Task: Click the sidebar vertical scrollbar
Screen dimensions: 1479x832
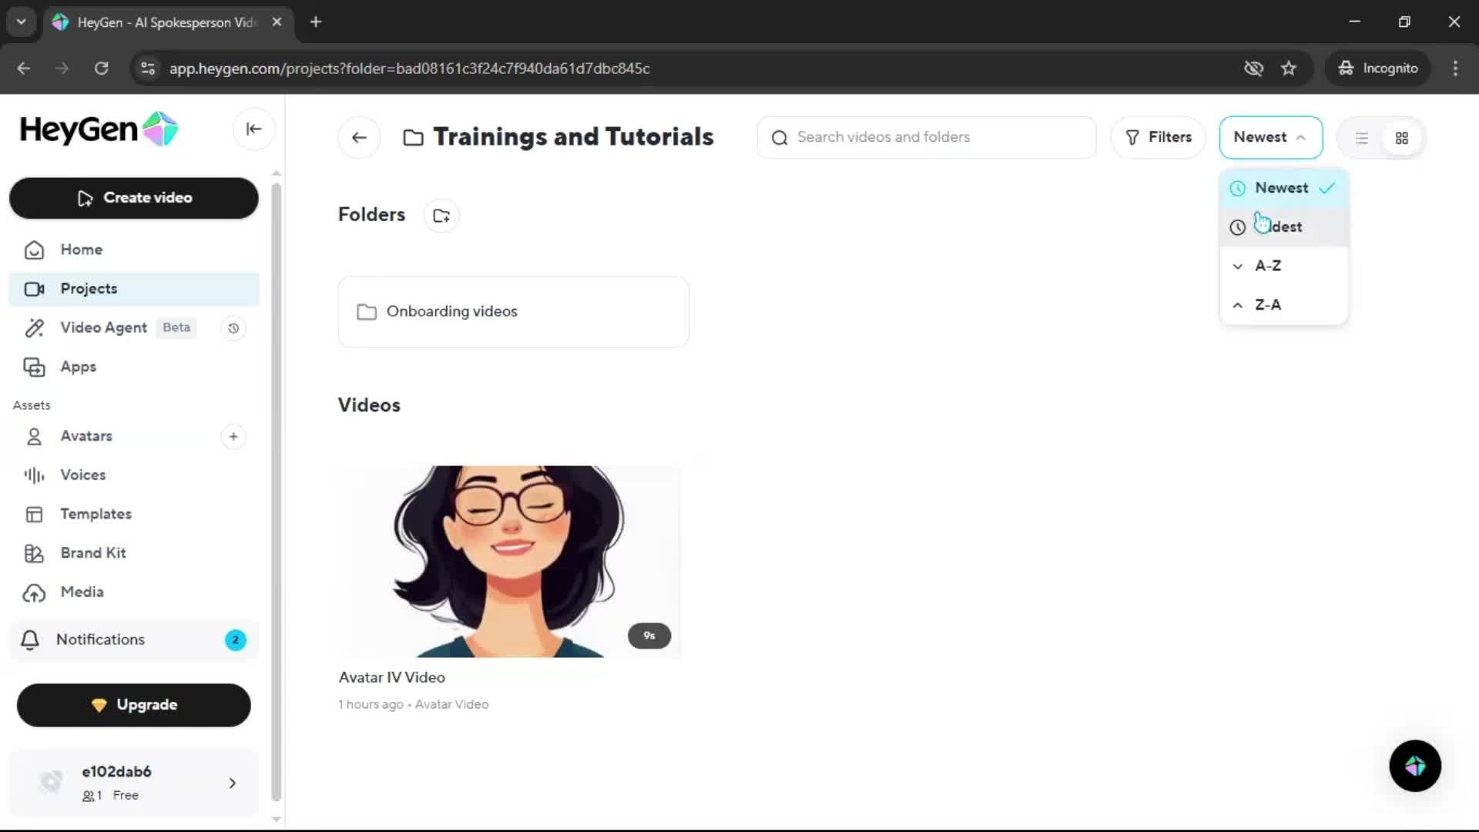Action: pyautogui.click(x=277, y=493)
